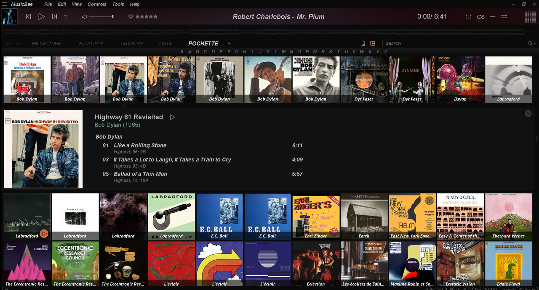Open the File menu

pyautogui.click(x=48, y=4)
